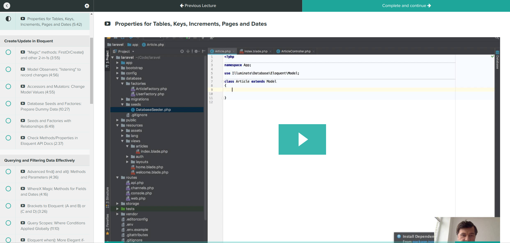Go to Previous Lecture
Screen dimensions: 510x243
pos(198,6)
